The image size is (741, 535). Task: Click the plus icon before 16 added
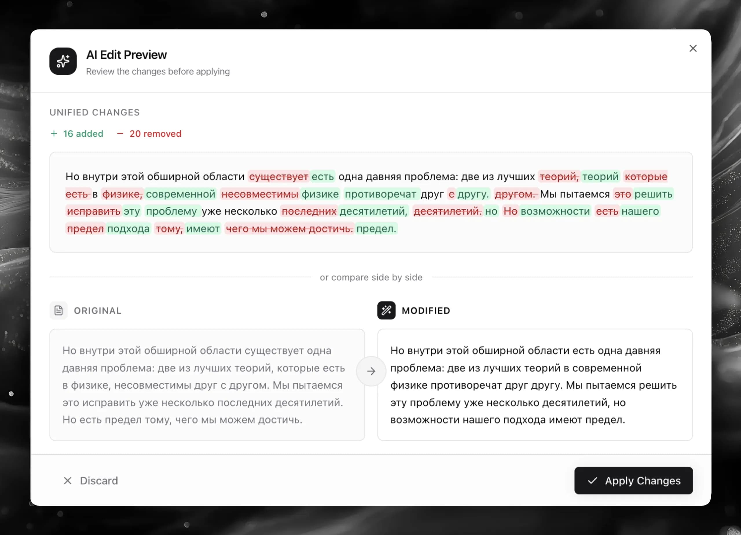tap(54, 134)
